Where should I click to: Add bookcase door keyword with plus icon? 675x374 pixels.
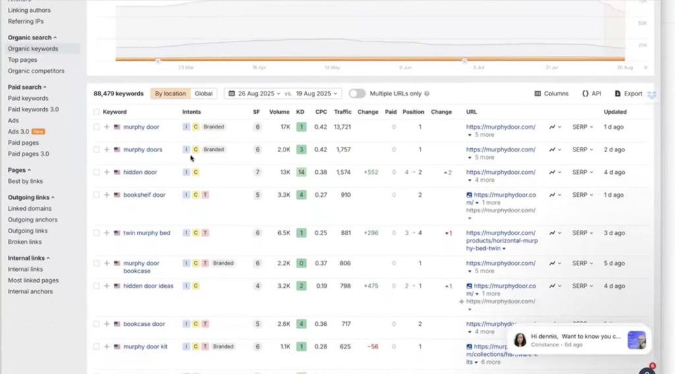(x=107, y=324)
